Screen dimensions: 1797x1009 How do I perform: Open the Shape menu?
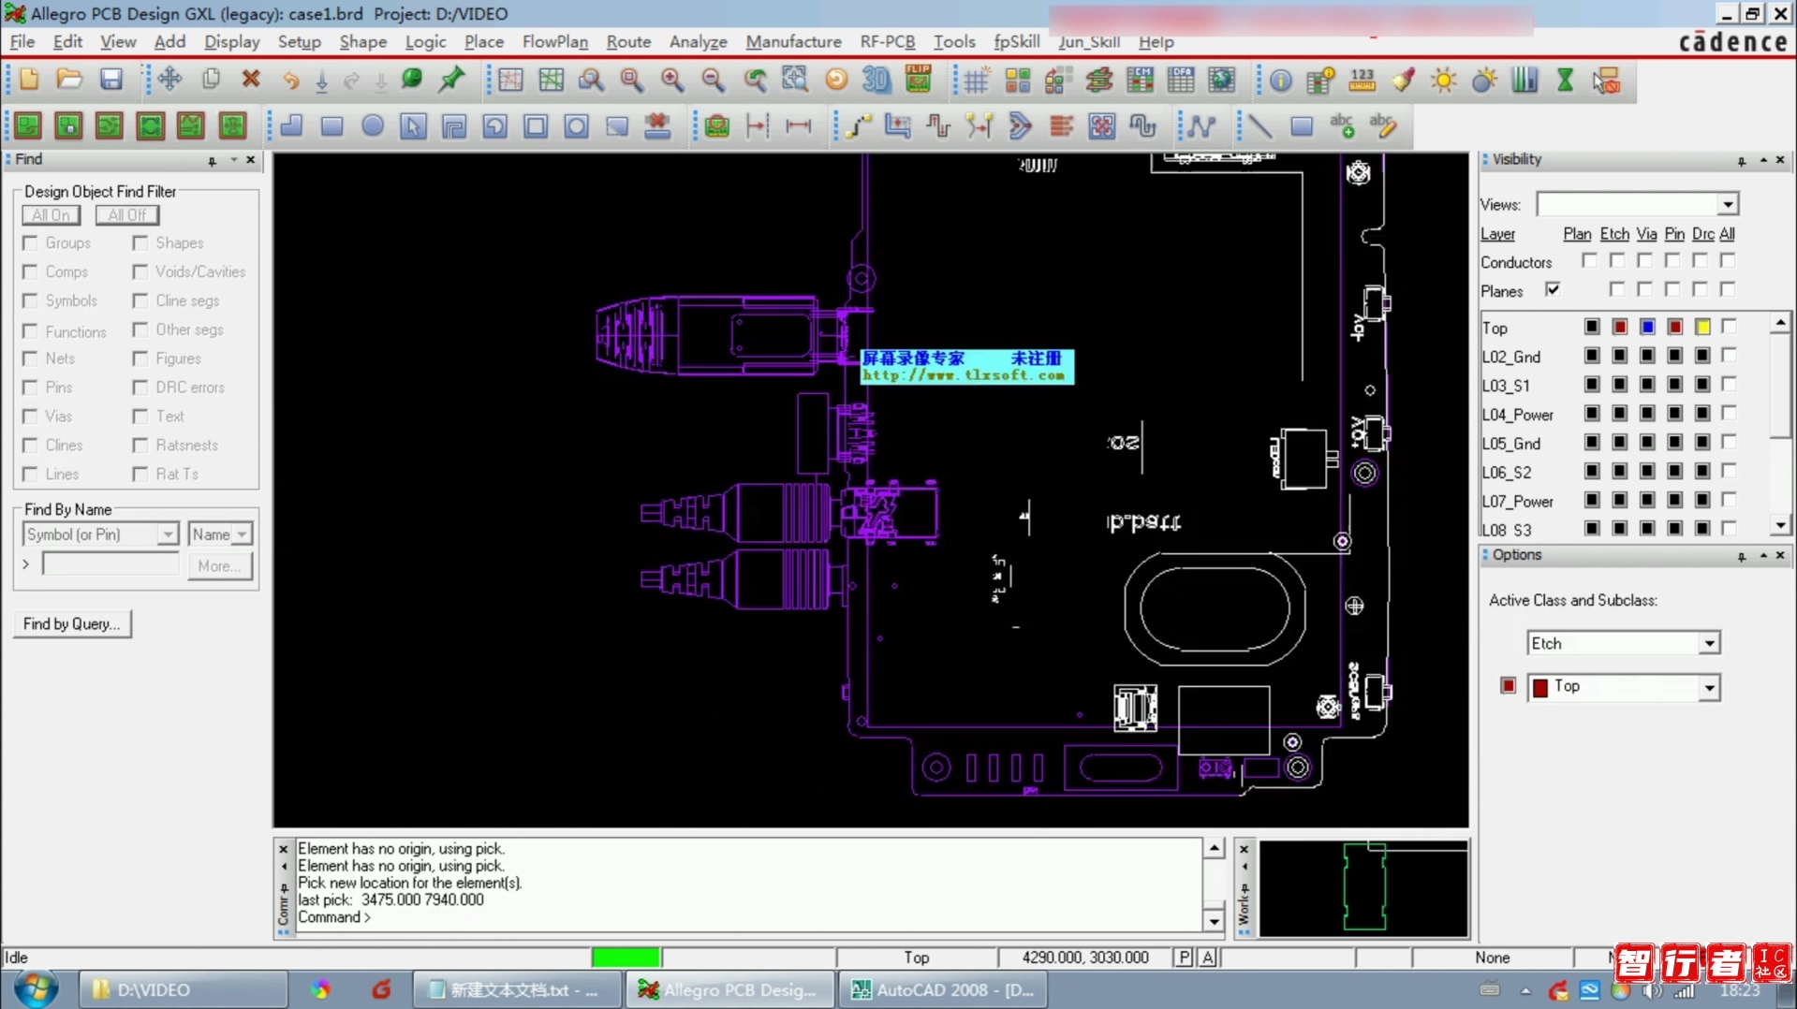click(362, 42)
